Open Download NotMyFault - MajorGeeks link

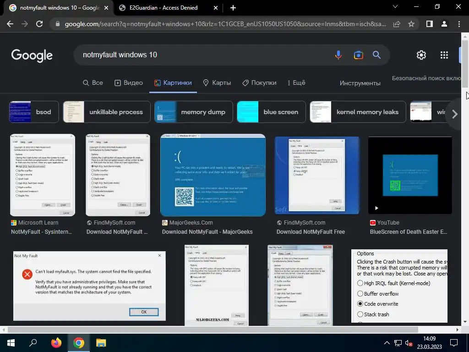[x=207, y=231]
